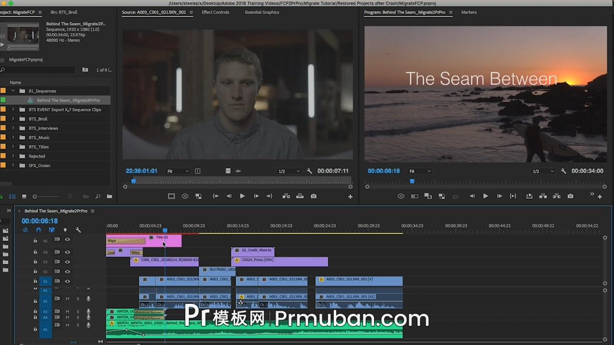Click Step Forward in the Program Monitor
Image resolution: width=614 pixels, height=345 pixels.
pyautogui.click(x=499, y=196)
